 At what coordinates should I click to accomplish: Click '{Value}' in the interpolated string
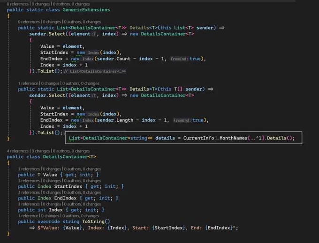pos(72,228)
